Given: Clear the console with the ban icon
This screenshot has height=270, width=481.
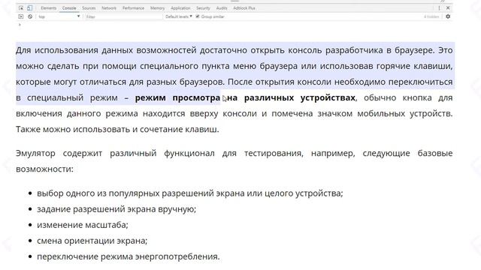Looking at the screenshot, I should [30, 16].
